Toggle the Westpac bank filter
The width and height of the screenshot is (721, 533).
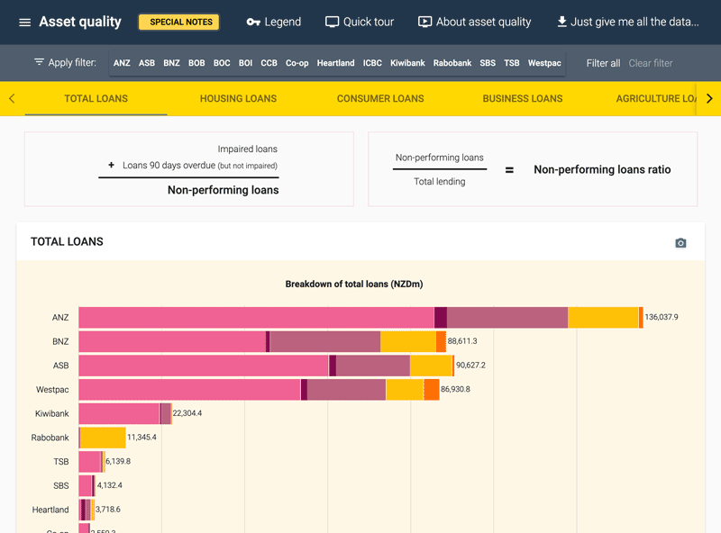544,63
